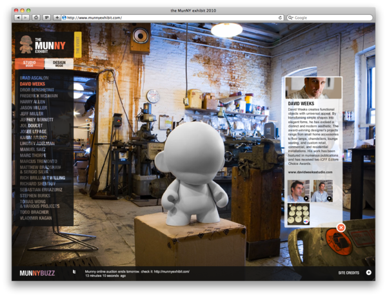The image size is (387, 297).
Task: Open Jeffrey Bernett's entry
Action: pyautogui.click(x=37, y=120)
